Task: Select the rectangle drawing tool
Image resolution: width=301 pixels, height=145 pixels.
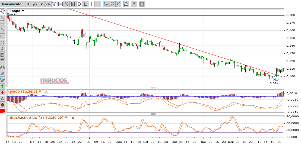Action: (2, 36)
